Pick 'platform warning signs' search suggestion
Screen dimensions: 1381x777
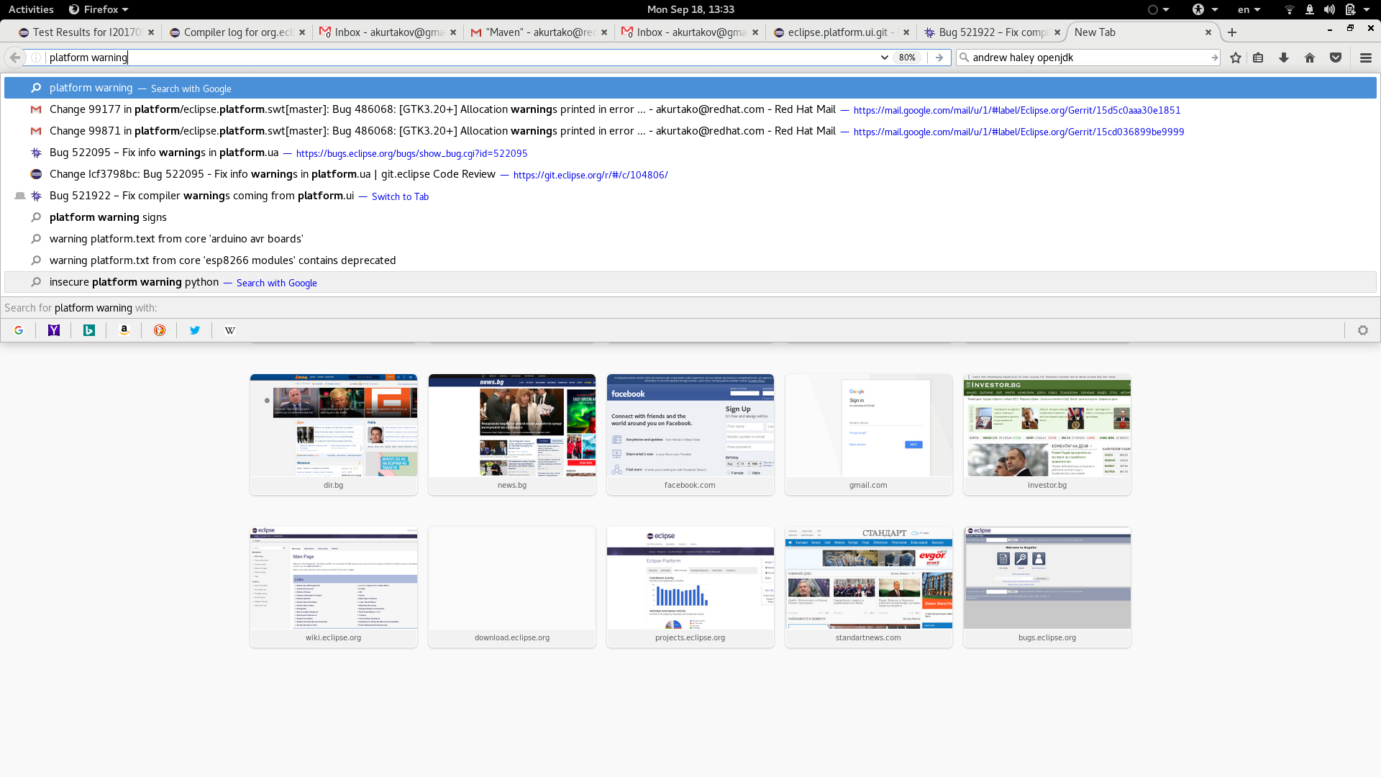(690, 217)
